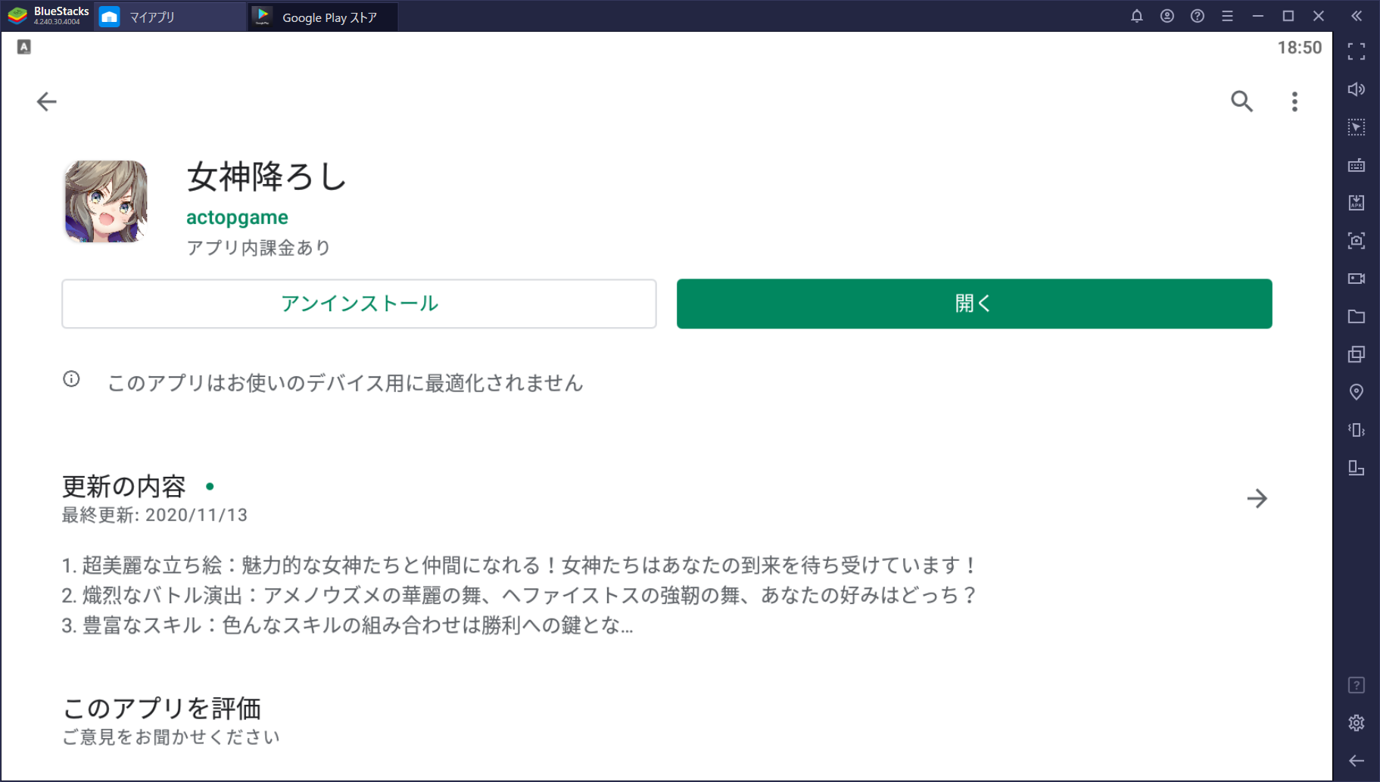The image size is (1380, 782).
Task: Open the set location pin icon
Action: (1356, 392)
